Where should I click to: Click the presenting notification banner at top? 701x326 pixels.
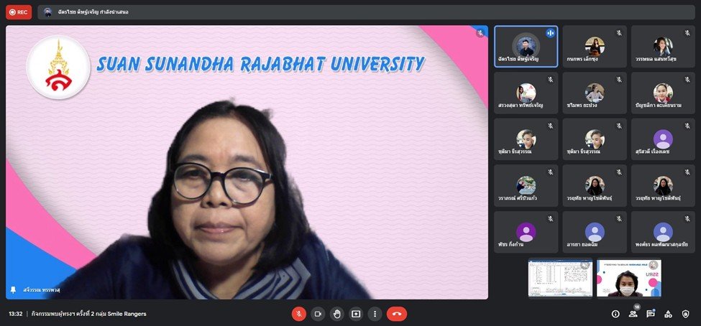click(x=93, y=12)
